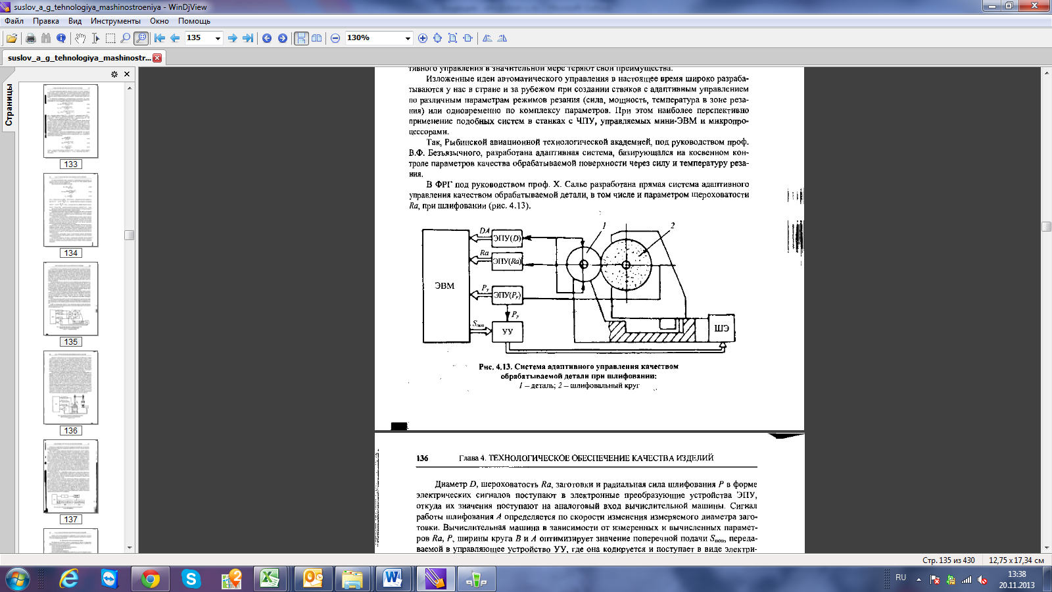Click the Open file folder icon
1052x592 pixels.
pyautogui.click(x=12, y=38)
